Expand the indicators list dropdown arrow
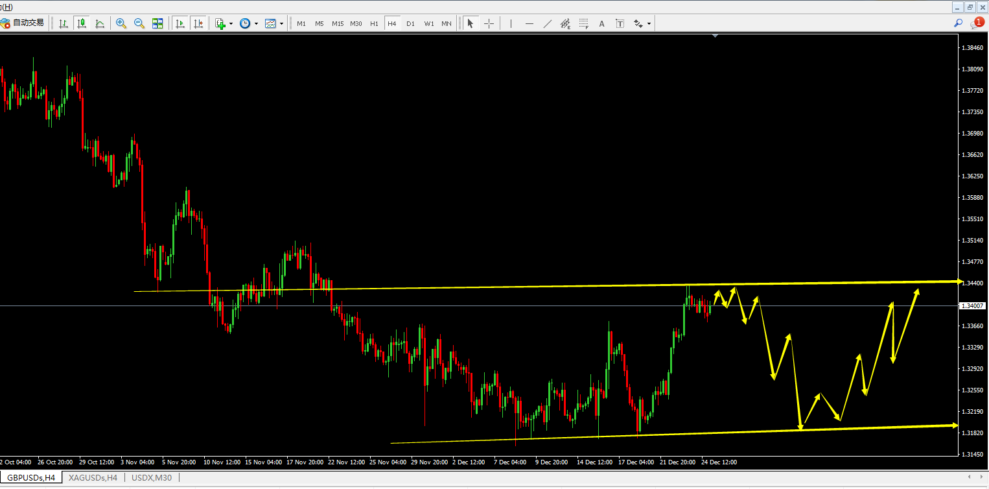989x489 pixels. click(x=231, y=23)
